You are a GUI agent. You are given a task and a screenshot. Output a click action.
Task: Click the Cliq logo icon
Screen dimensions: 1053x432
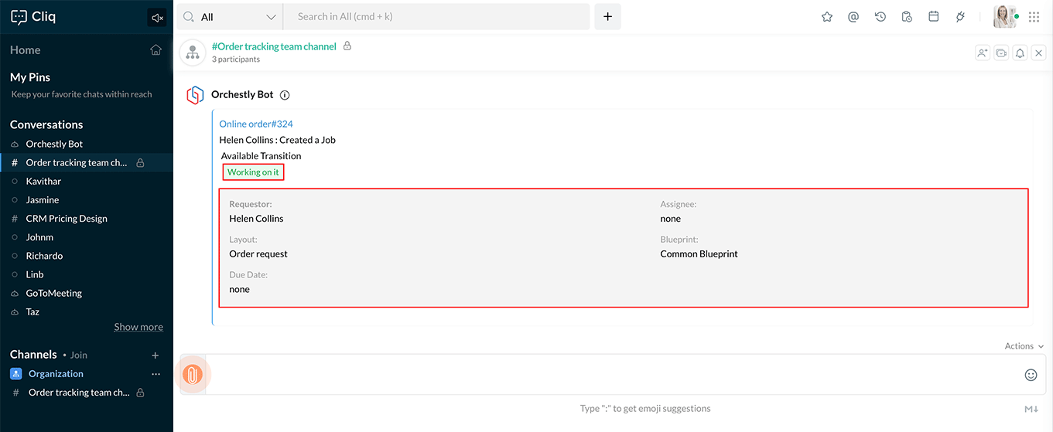pos(19,17)
